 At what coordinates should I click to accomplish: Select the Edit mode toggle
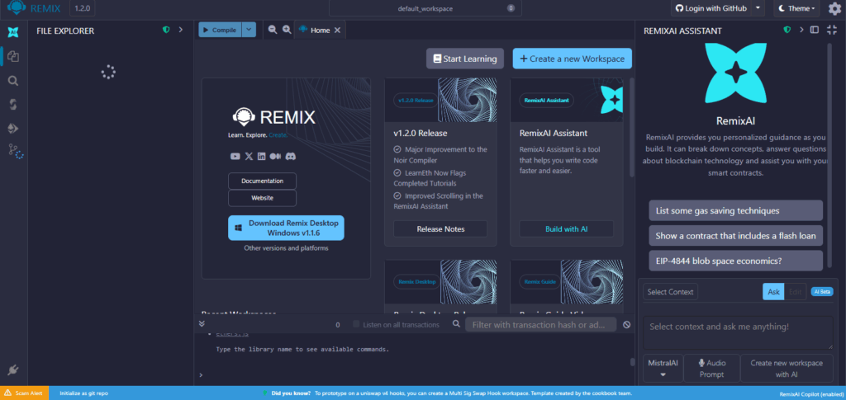coord(796,292)
